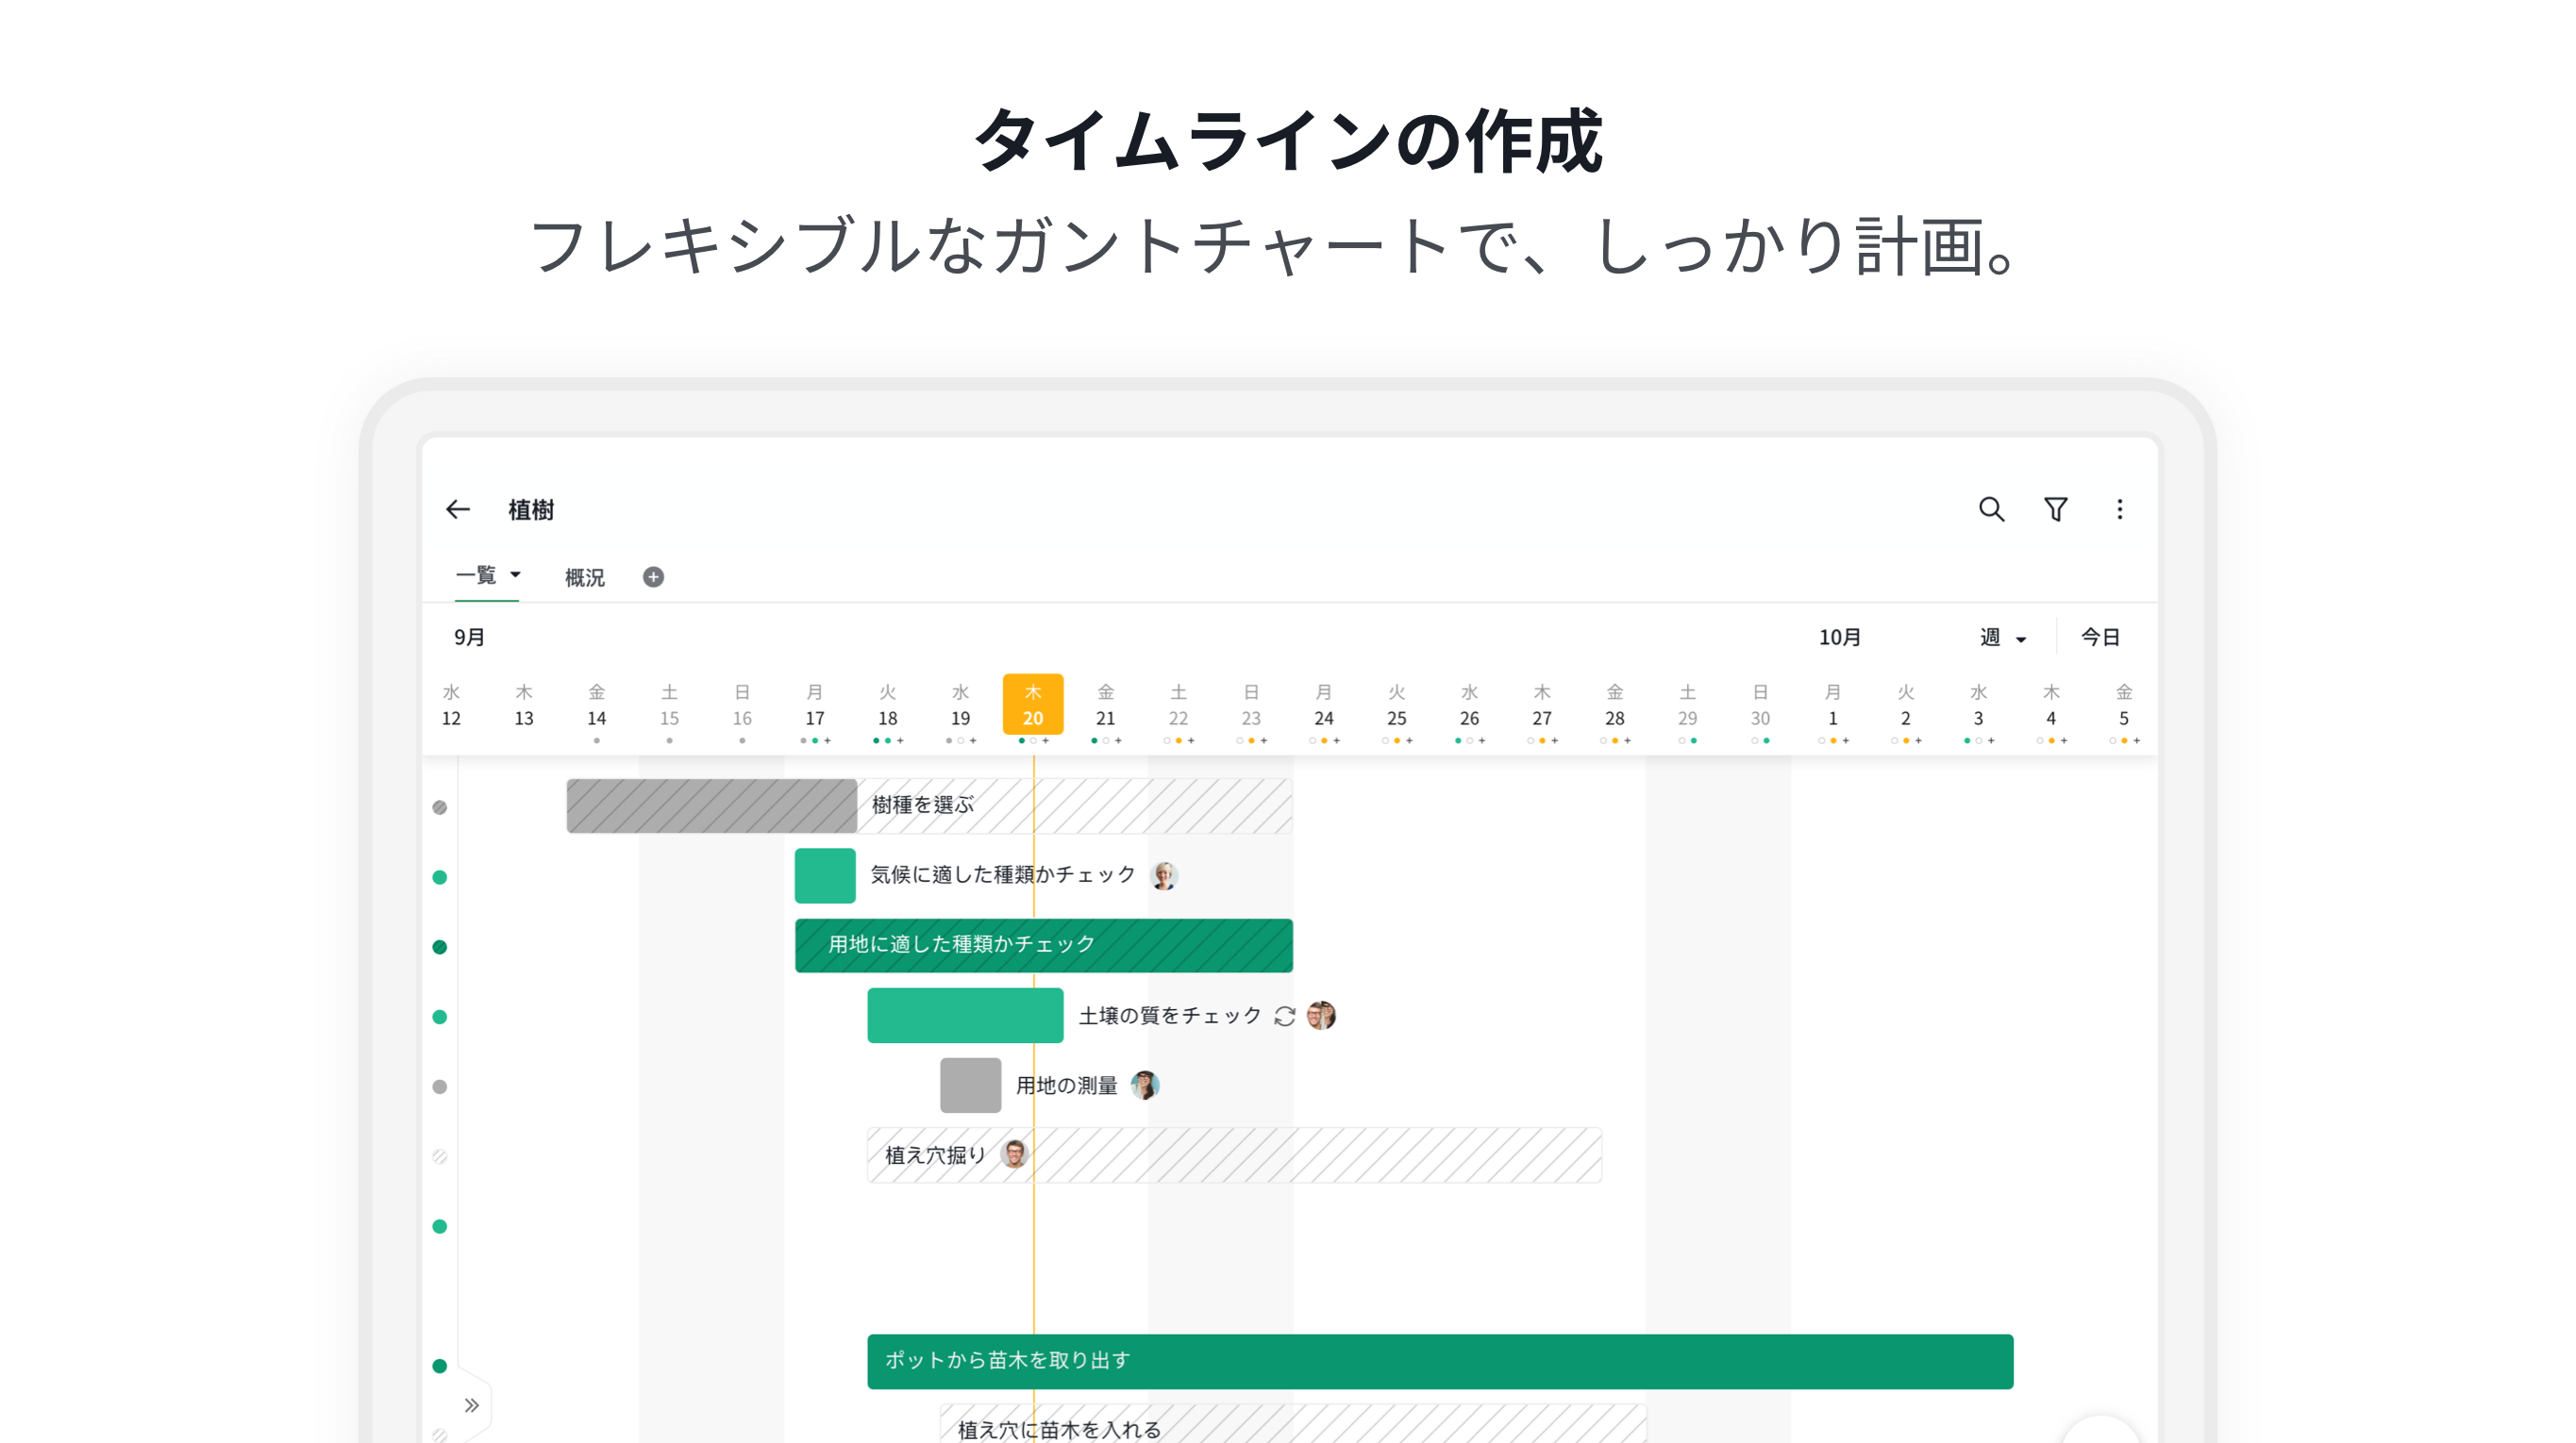Toggle status dot for ポットから苗木を取り出す row
This screenshot has height=1443, width=2576.
coord(439,1366)
